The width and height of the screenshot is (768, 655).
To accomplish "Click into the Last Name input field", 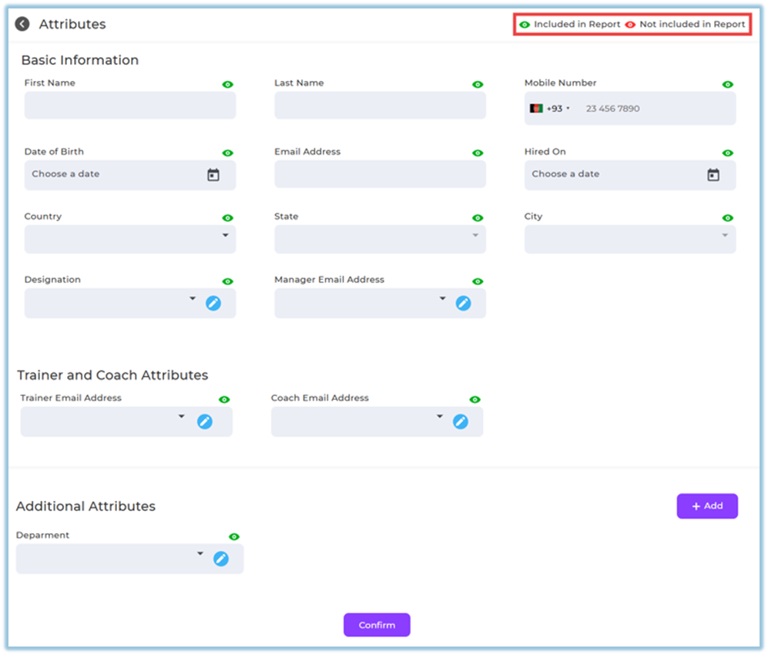I will (380, 106).
